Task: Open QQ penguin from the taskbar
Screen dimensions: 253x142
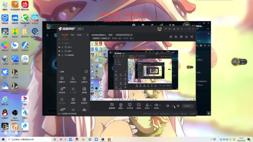Action: tap(77, 139)
